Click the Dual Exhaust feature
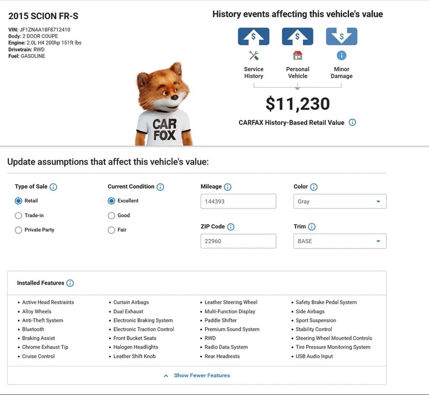 (x=128, y=312)
